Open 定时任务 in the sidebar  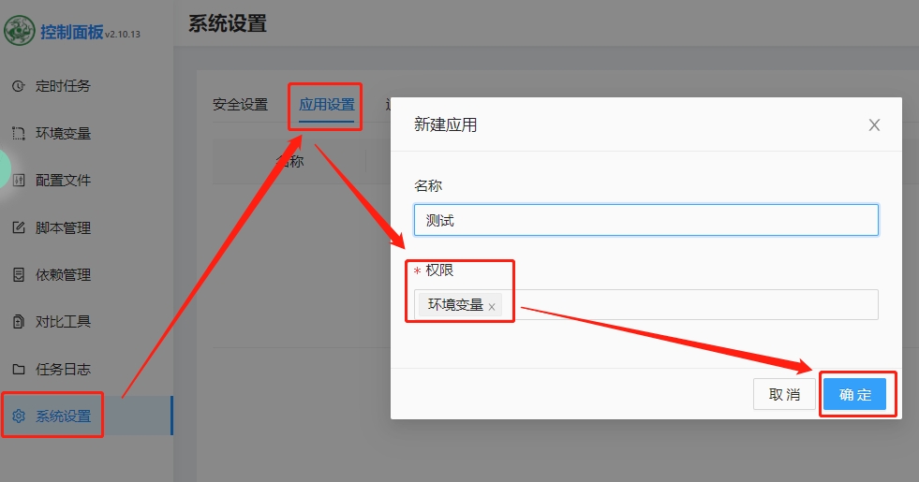pyautogui.click(x=63, y=86)
